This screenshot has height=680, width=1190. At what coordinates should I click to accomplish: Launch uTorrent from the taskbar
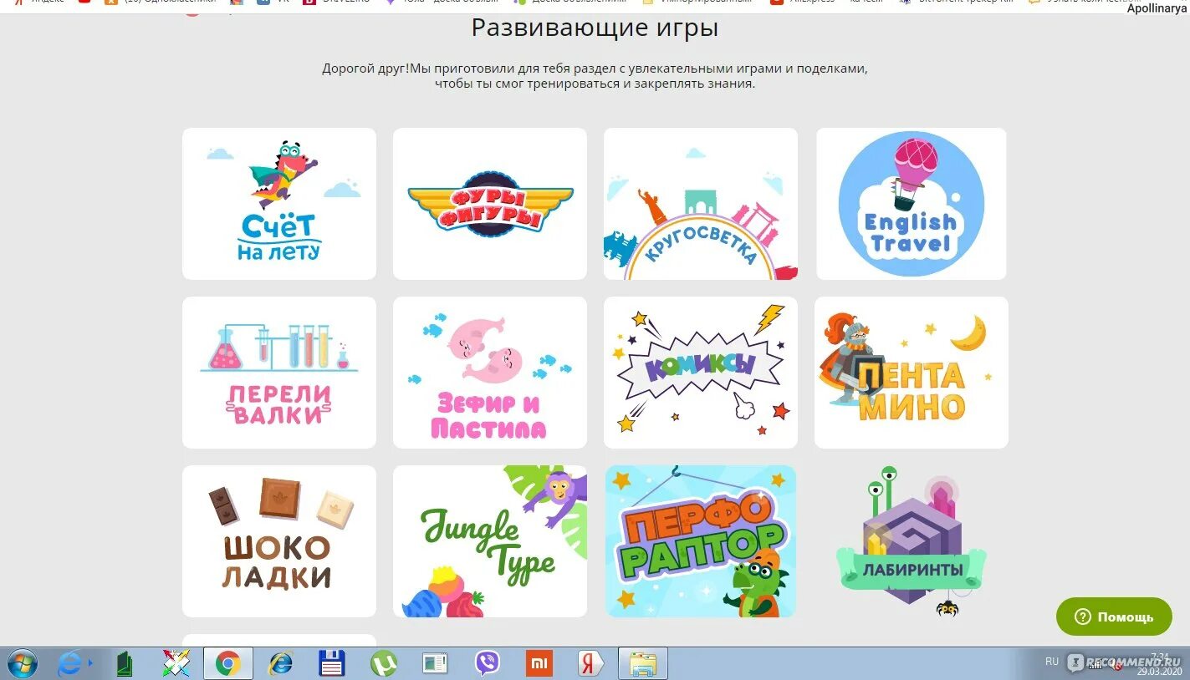(384, 664)
